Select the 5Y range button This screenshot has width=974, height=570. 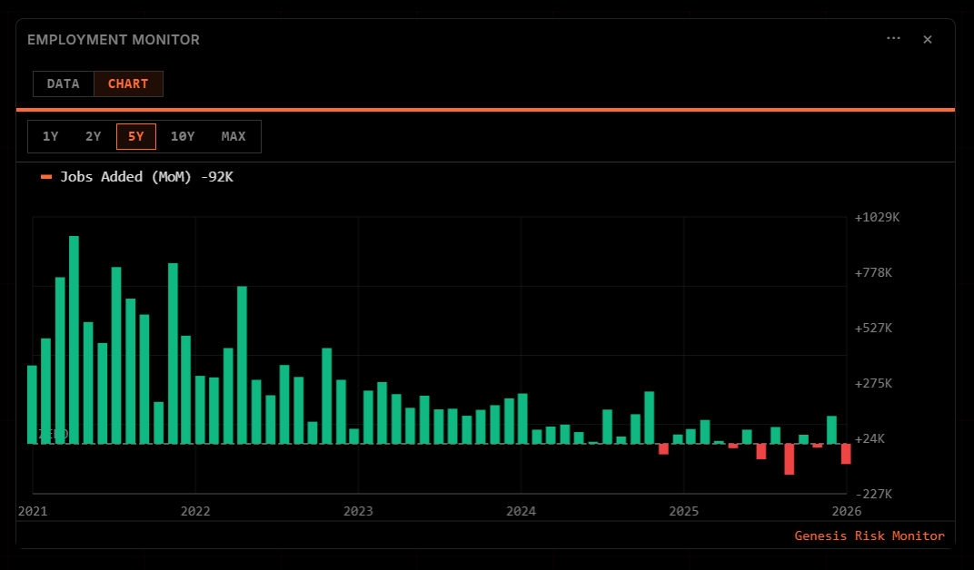click(136, 136)
